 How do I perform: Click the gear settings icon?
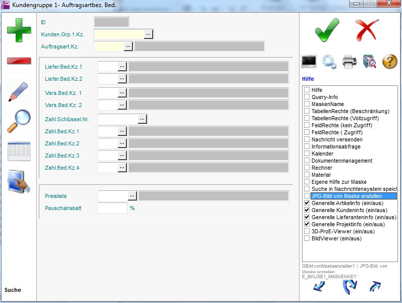pos(329,62)
